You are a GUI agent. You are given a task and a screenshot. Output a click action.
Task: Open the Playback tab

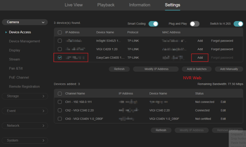[106, 5]
